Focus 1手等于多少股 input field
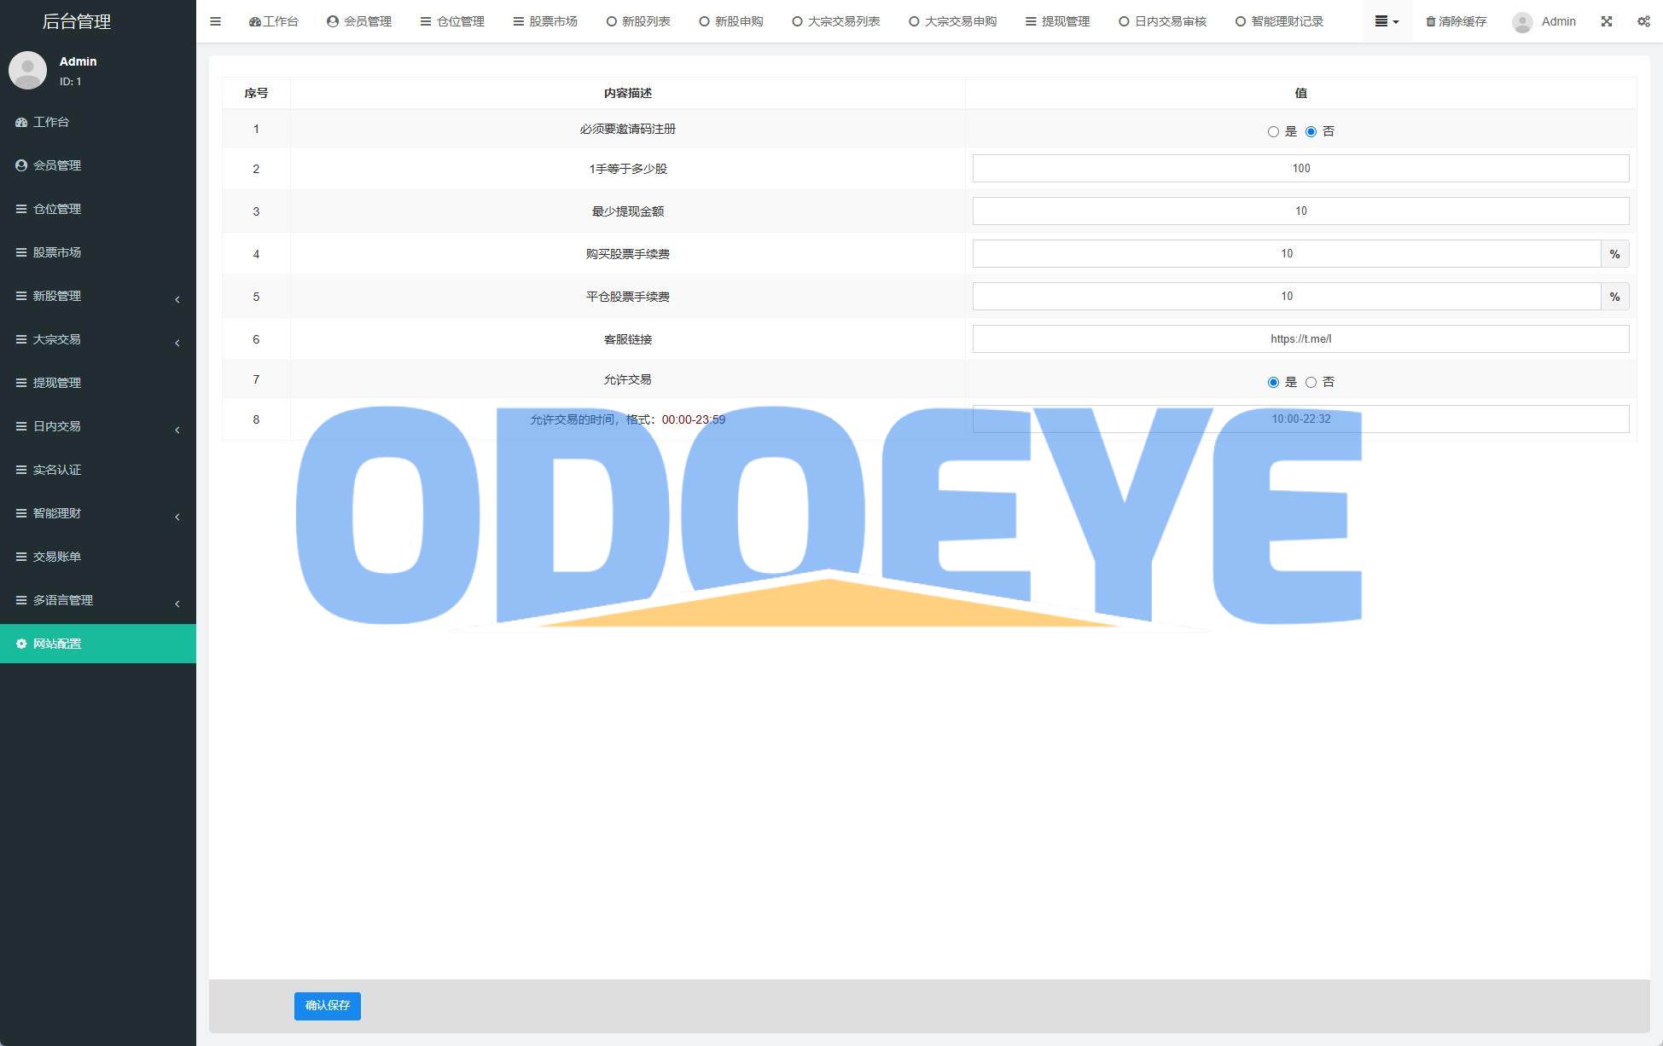This screenshot has width=1663, height=1046. (x=1300, y=168)
